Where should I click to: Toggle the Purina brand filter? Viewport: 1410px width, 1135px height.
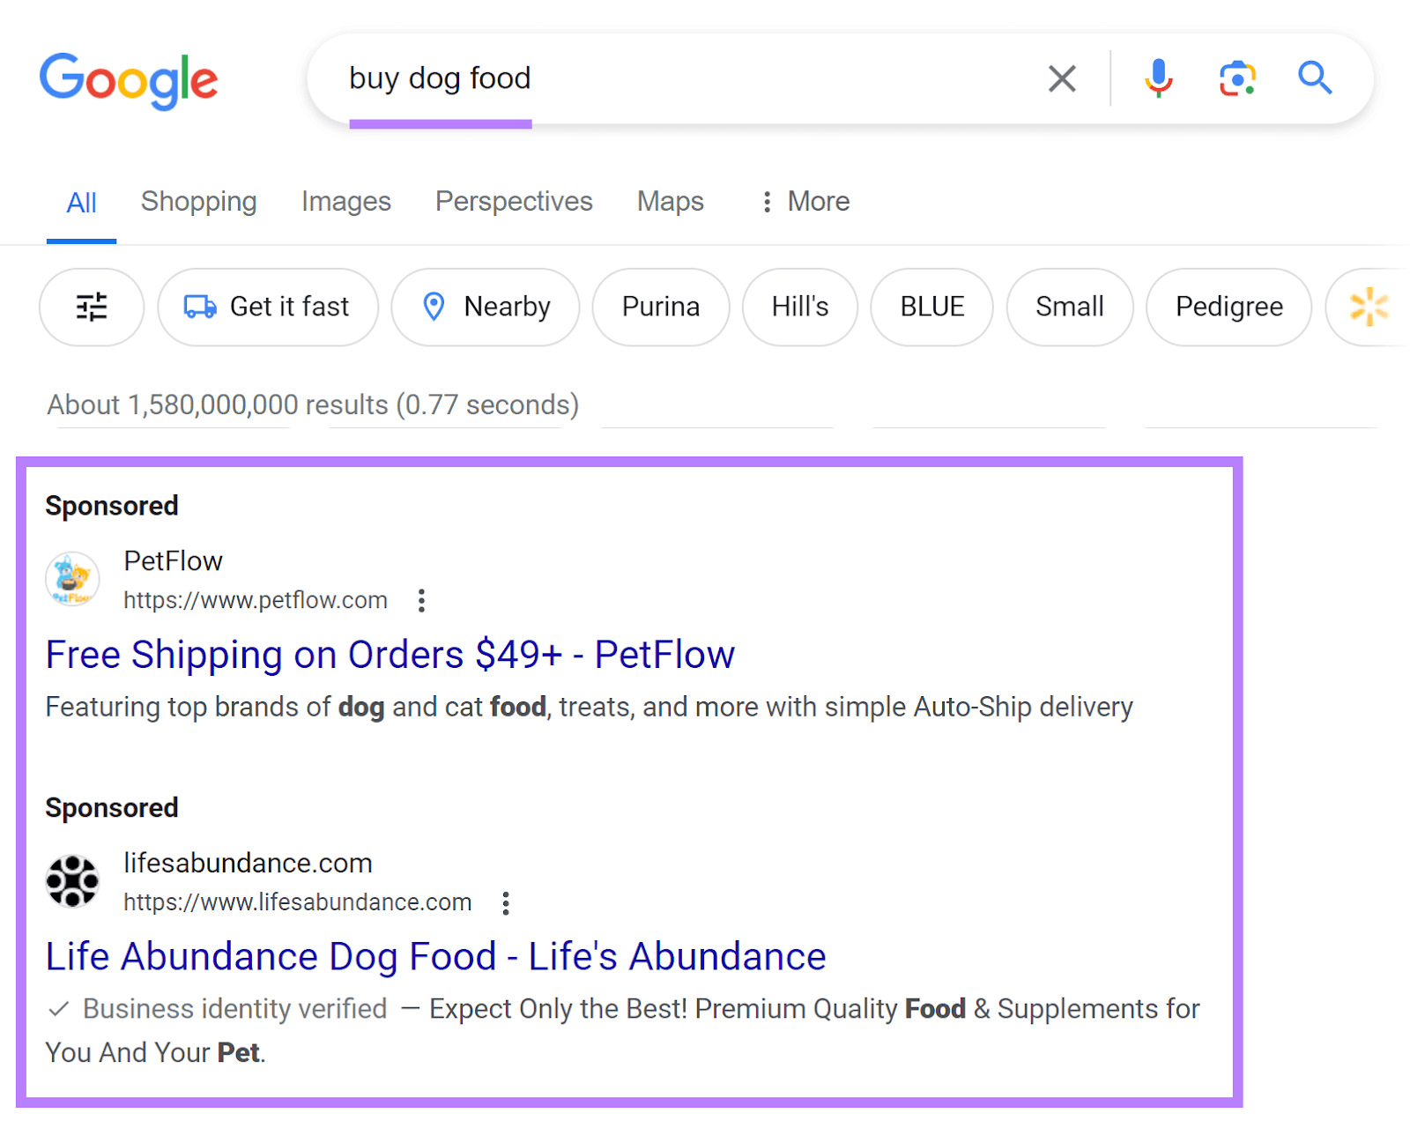pyautogui.click(x=660, y=307)
